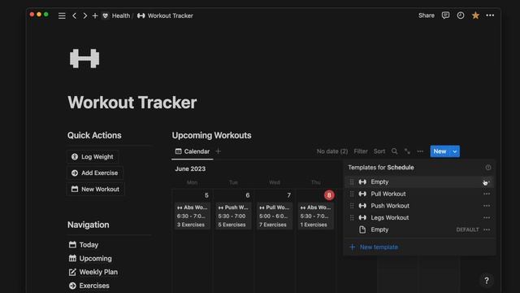Open the Weekly Plan navigation link
Image resolution: width=520 pixels, height=293 pixels.
93,272
